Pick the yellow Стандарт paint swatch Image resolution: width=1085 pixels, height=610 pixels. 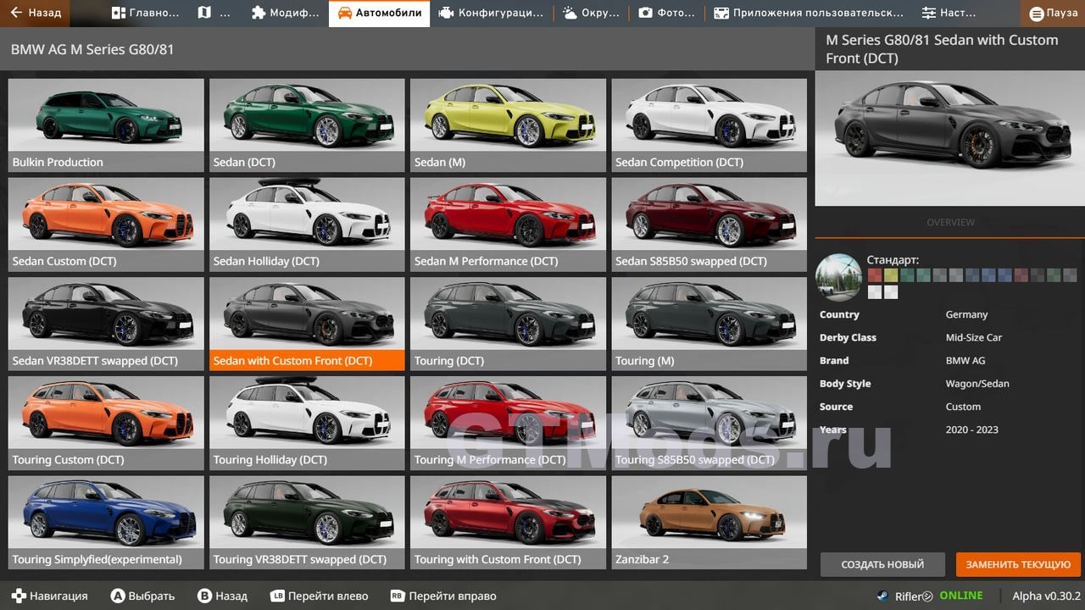tap(891, 274)
